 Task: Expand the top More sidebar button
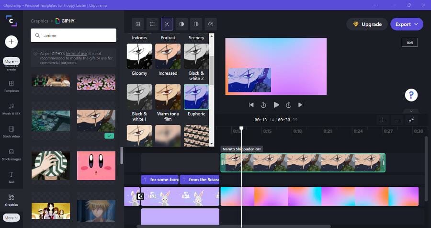(x=11, y=61)
